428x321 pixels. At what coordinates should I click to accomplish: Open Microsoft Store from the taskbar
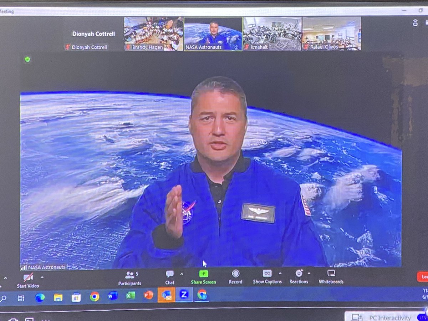(76, 297)
